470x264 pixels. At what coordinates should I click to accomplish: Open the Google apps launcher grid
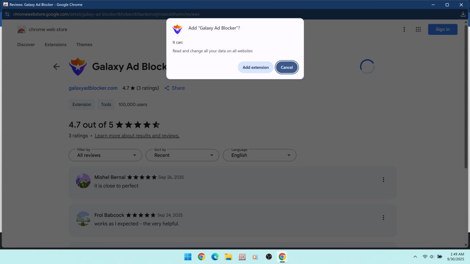point(418,29)
